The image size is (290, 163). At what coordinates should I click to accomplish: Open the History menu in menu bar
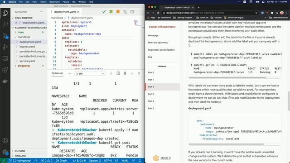[x=43, y=2]
